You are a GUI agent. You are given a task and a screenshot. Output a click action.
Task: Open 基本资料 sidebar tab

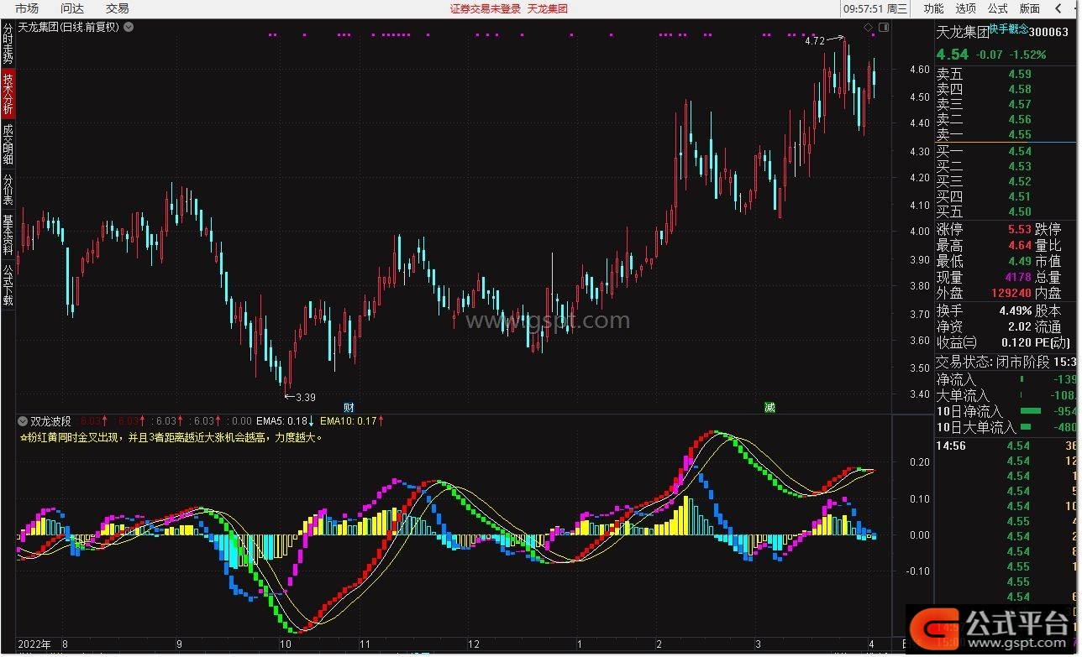point(8,236)
